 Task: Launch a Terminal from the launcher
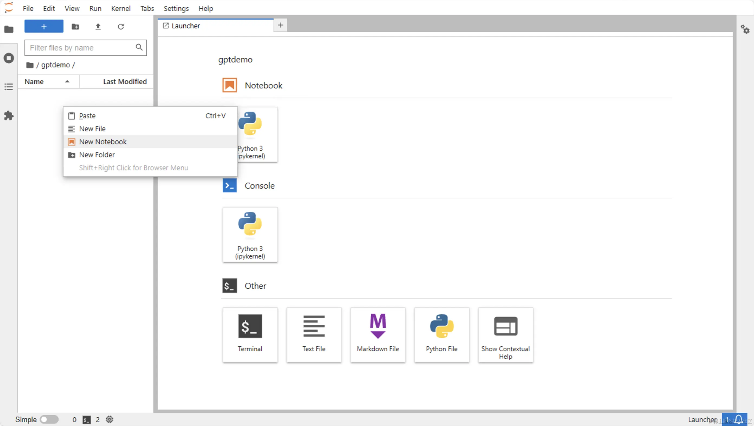click(x=250, y=335)
